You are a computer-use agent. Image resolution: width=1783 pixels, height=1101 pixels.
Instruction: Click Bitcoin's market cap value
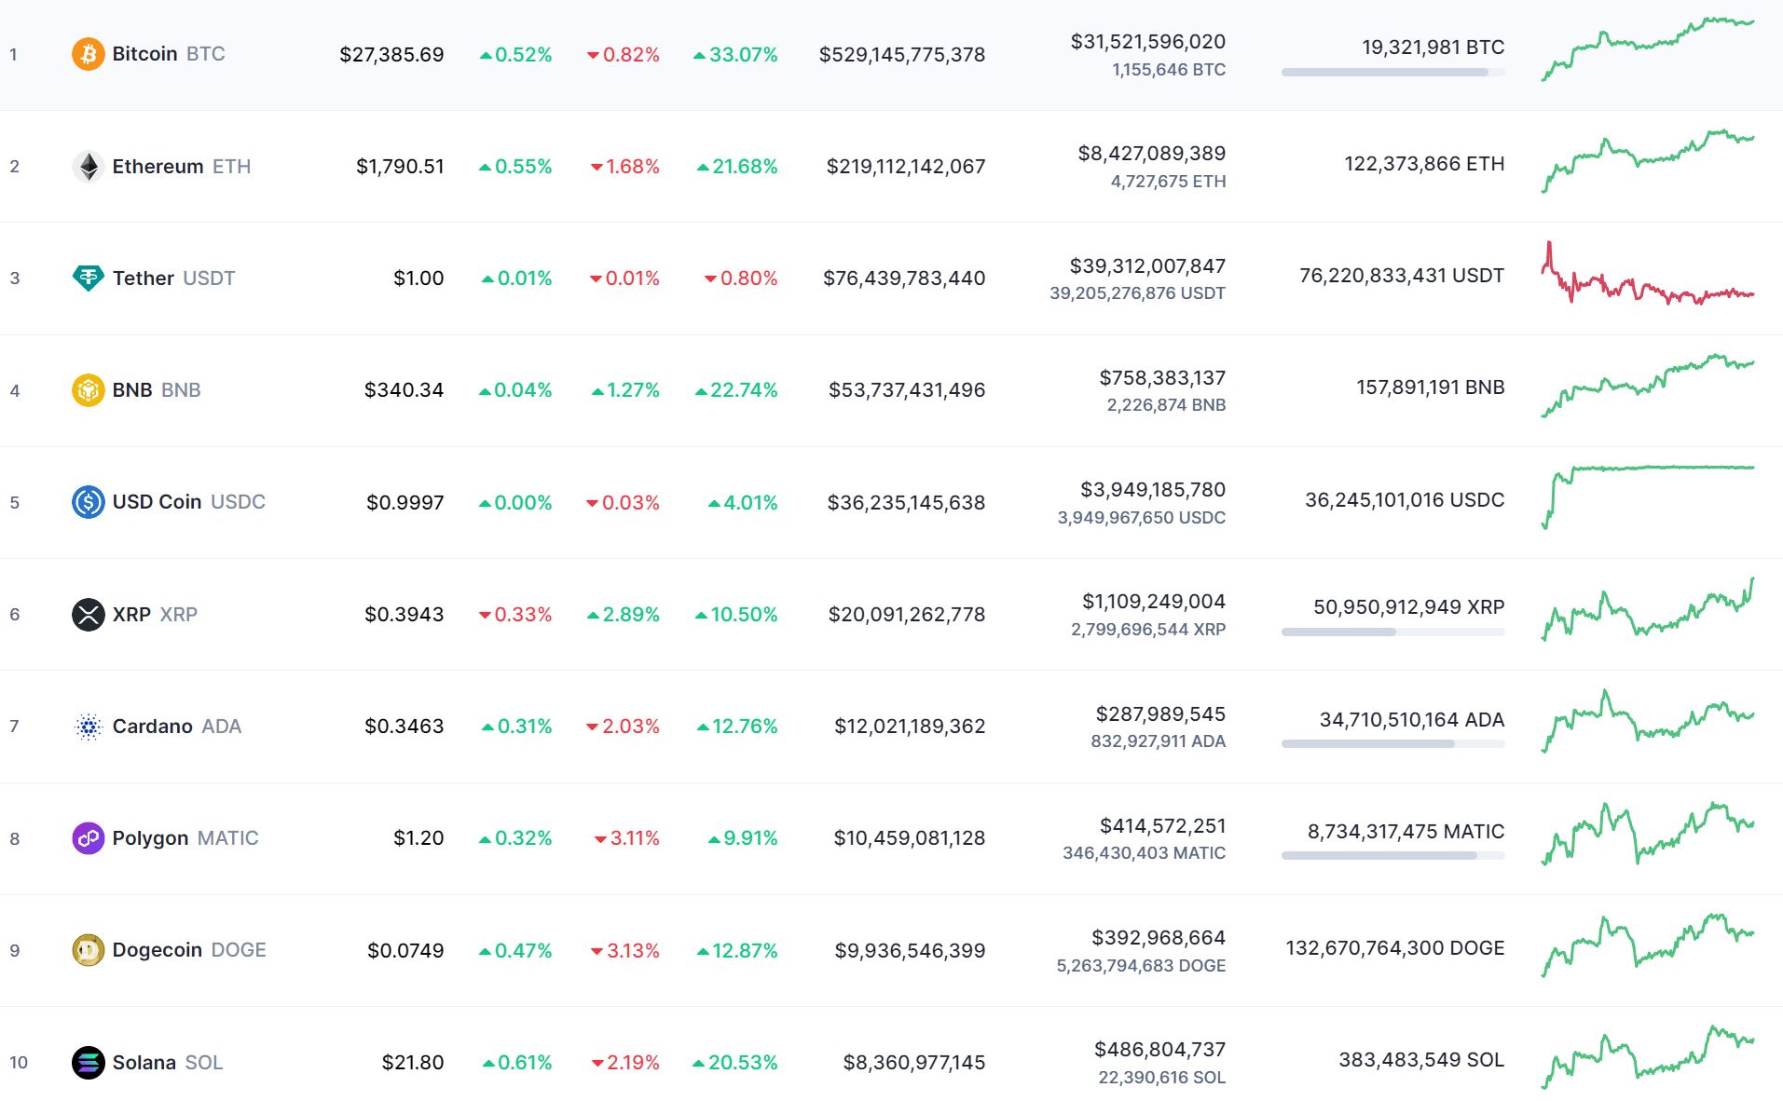[901, 55]
